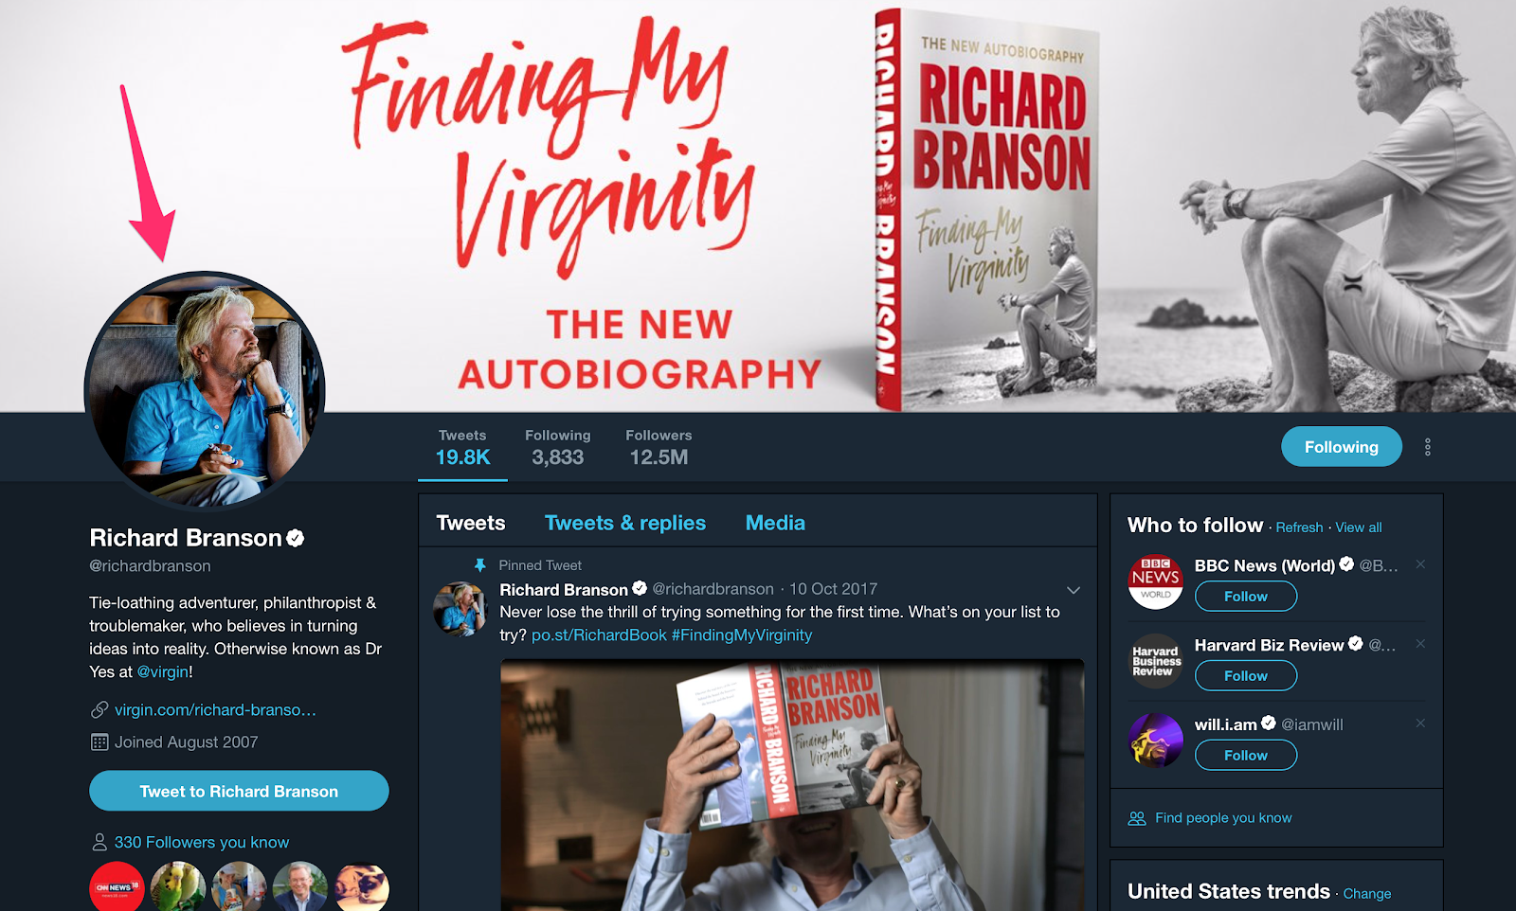Screen dimensions: 1516x911
Task: View the 12.5M Followers count
Action: click(659, 448)
